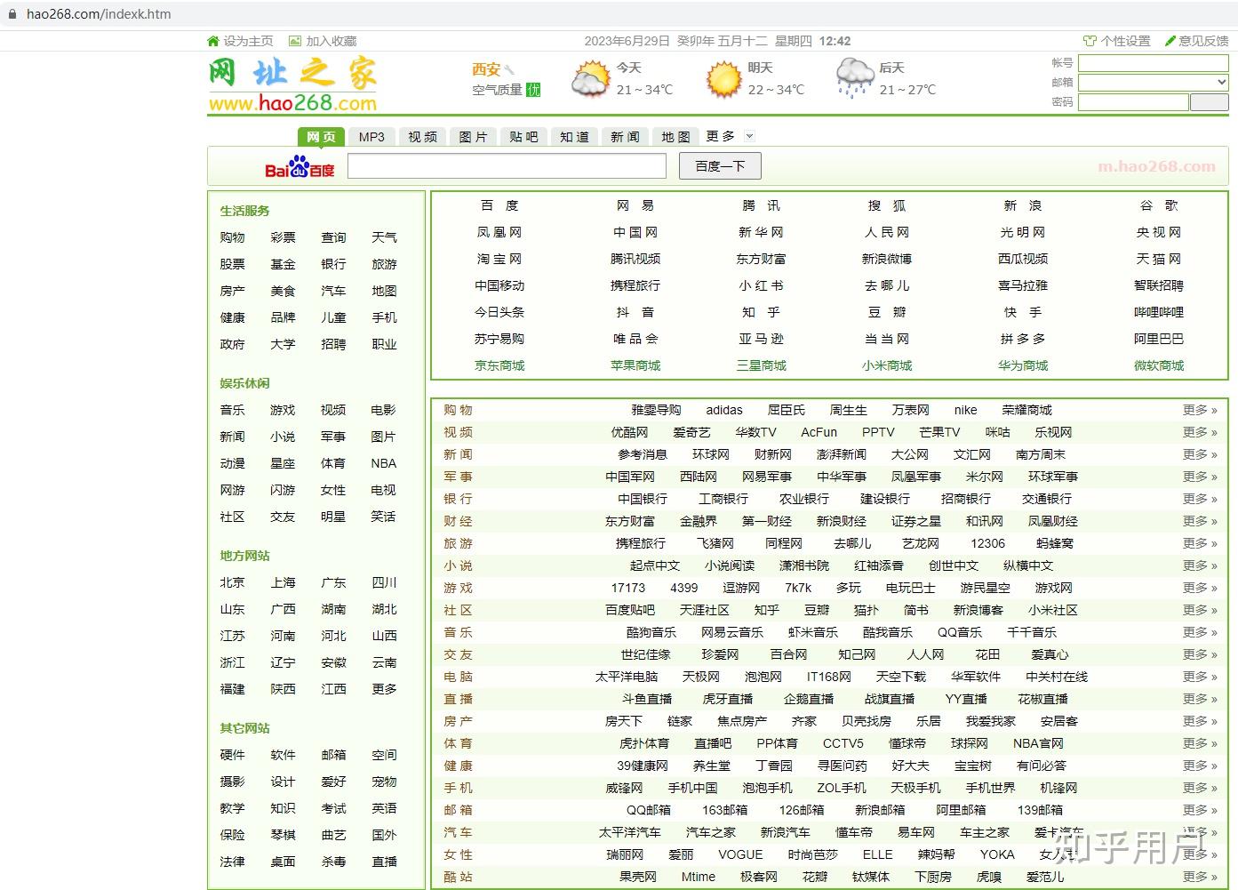Expand 更多 for the 视频 row
Viewport: 1238px width, 890px height.
1200,432
